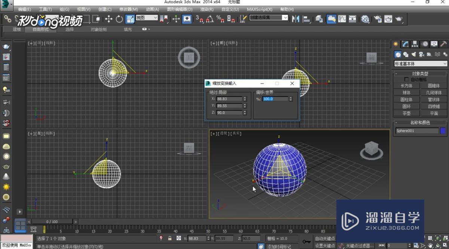The width and height of the screenshot is (449, 249).
Task: Switch to the 修改 (Modify) command panel icon
Action: [405, 44]
